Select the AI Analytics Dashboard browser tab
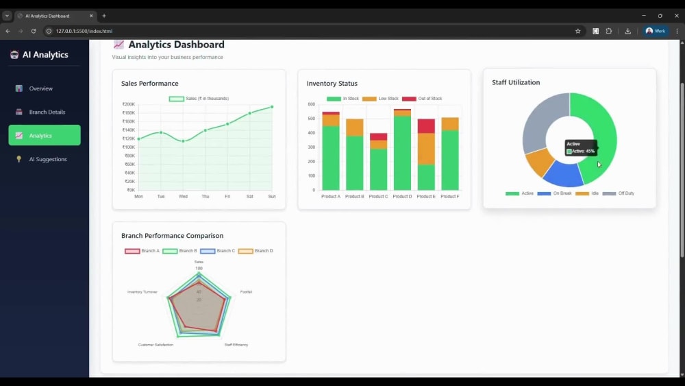Image resolution: width=685 pixels, height=386 pixels. (55, 16)
